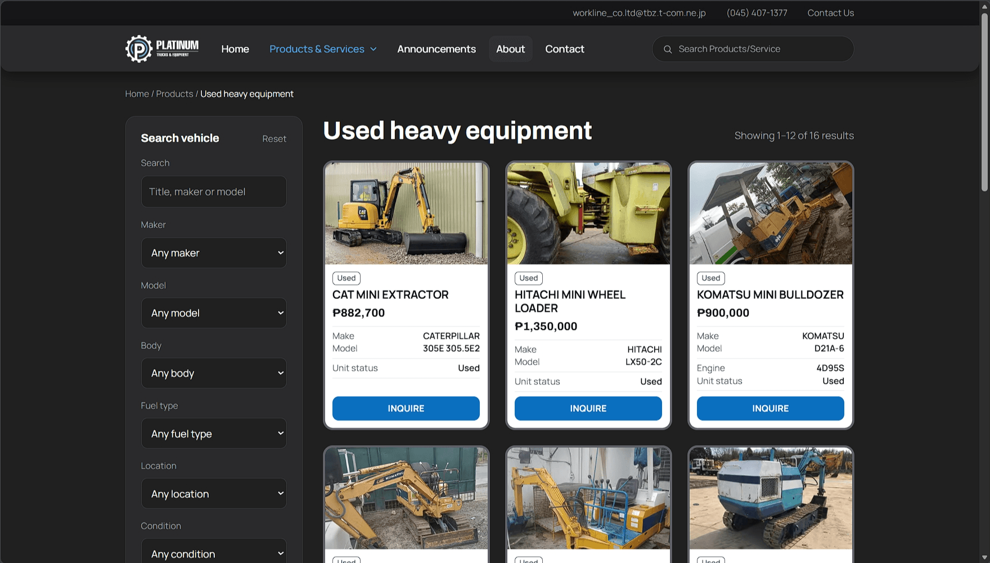The height and width of the screenshot is (563, 990).
Task: Open the Komatsu excavator photo in second row
Action: [406, 498]
